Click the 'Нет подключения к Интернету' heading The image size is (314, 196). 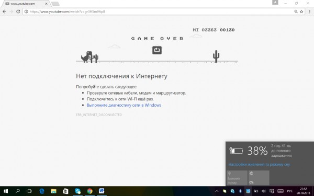pos(121,76)
